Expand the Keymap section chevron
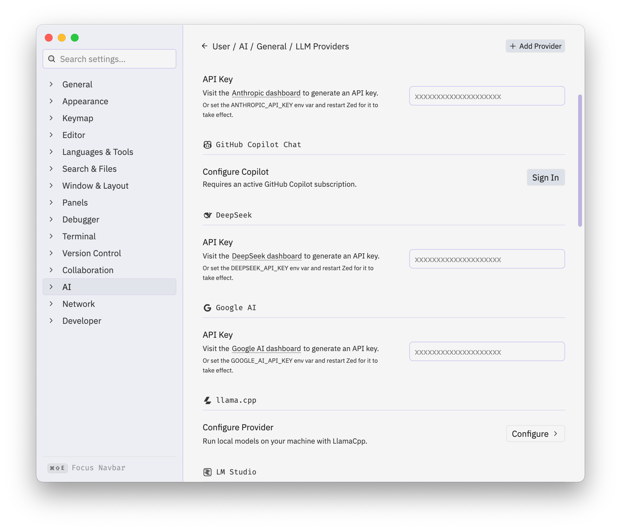This screenshot has width=621, height=530. [x=51, y=118]
